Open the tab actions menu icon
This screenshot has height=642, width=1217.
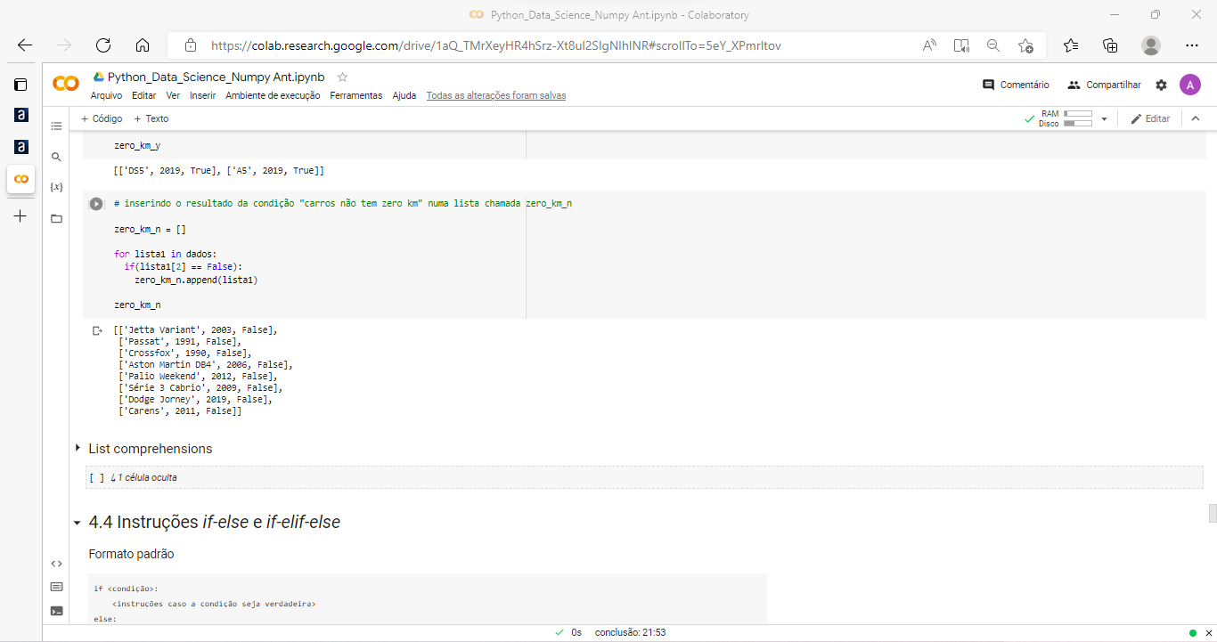tap(20, 85)
